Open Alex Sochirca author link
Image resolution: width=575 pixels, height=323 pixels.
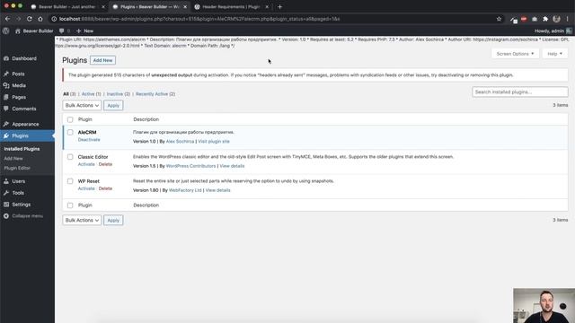click(x=180, y=142)
